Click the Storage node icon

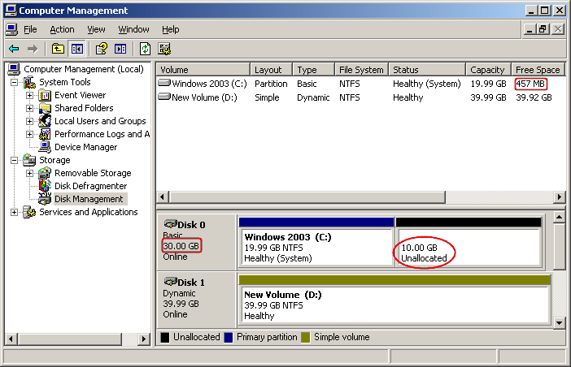[x=29, y=160]
